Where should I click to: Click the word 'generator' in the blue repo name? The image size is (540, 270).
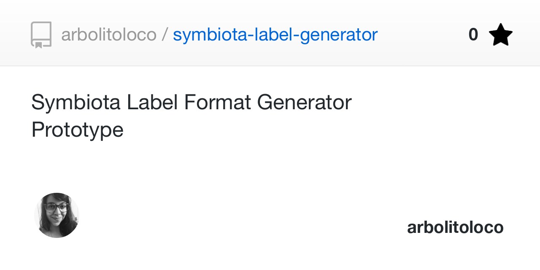tap(338, 35)
